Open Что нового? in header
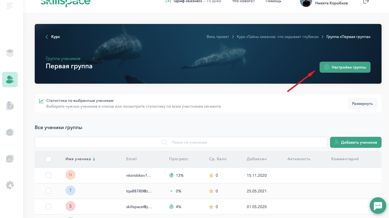 244,1
